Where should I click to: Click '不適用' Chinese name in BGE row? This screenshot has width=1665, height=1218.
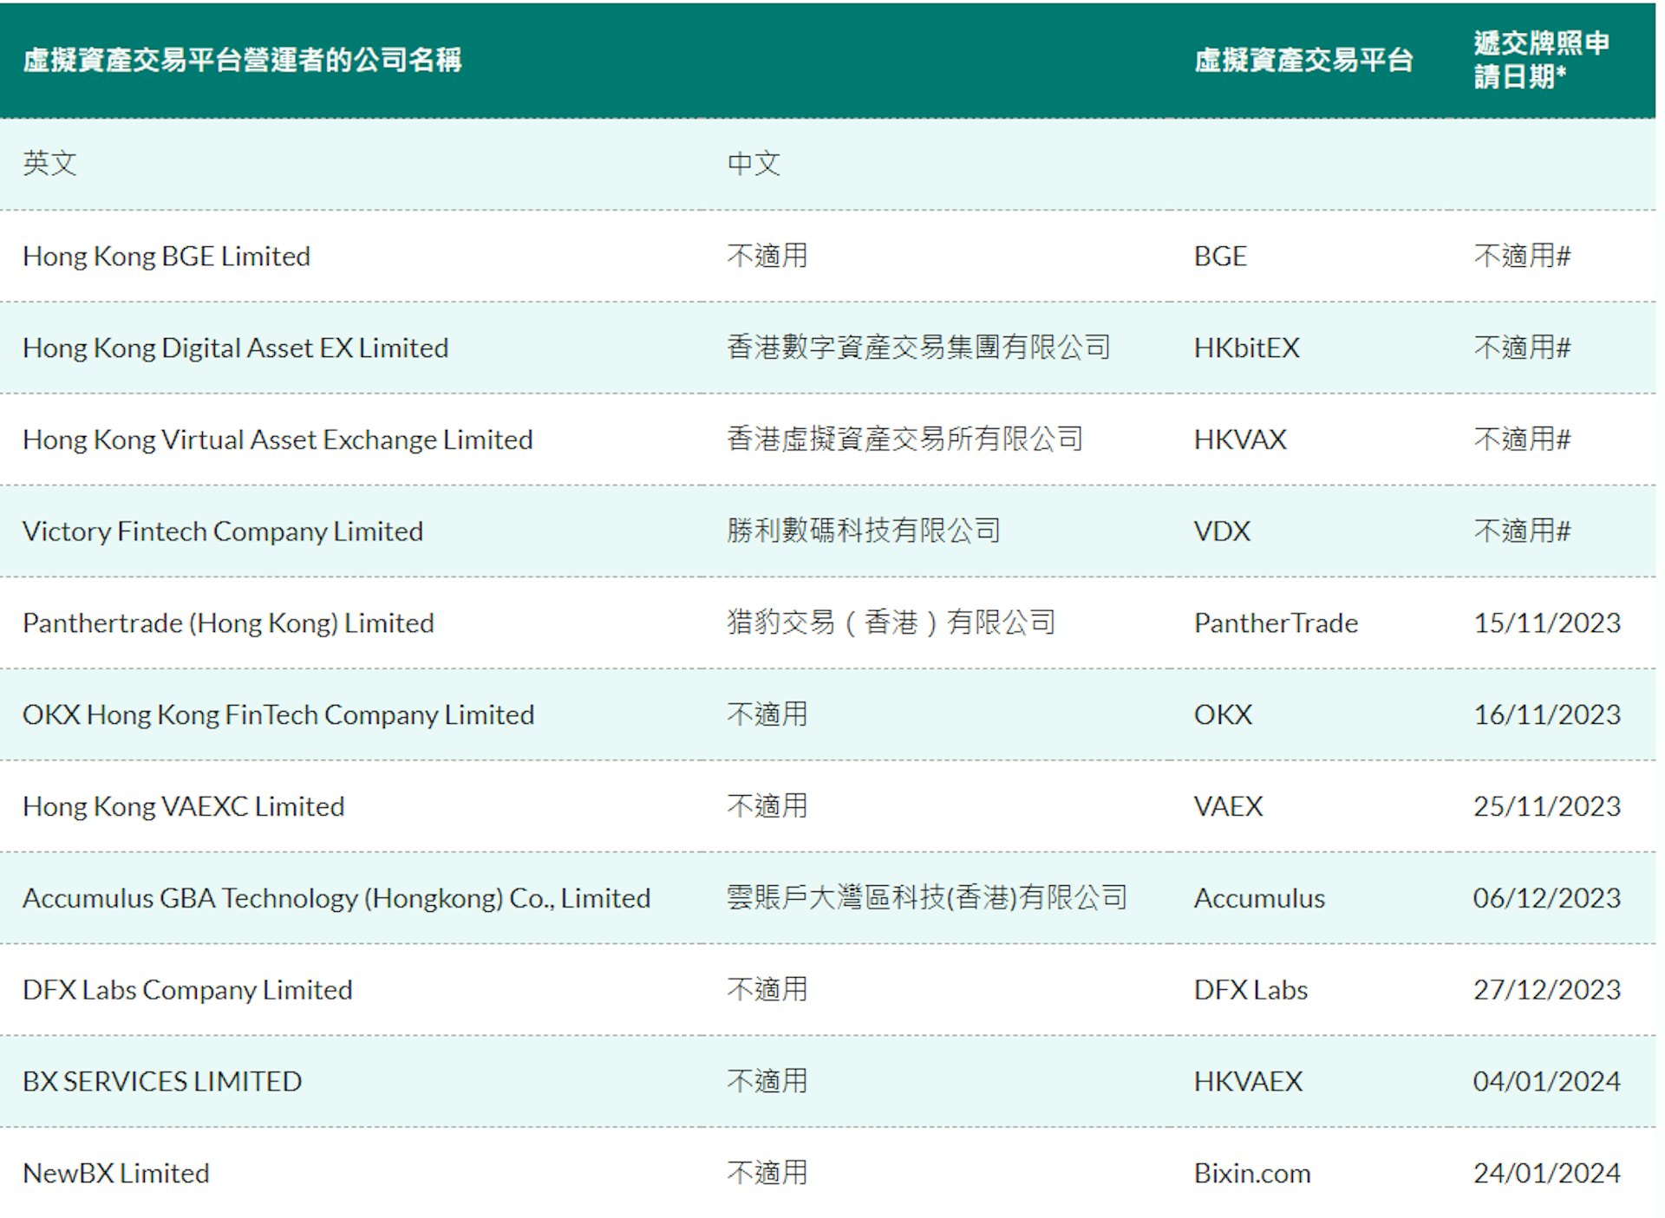coord(767,256)
